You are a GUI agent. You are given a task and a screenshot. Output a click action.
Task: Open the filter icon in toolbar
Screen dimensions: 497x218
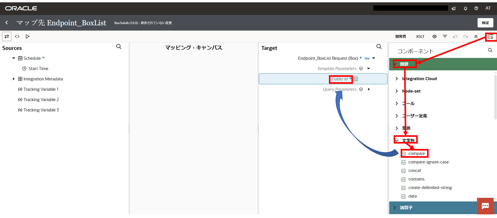(x=445, y=36)
